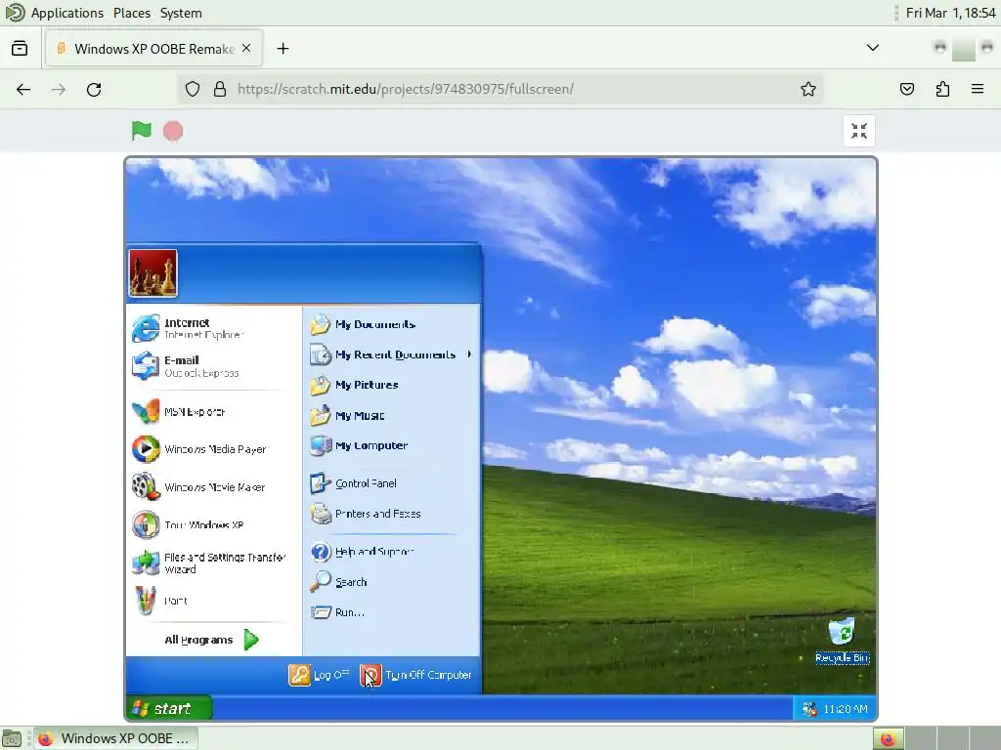The height and width of the screenshot is (750, 1001).
Task: Open Firefox View recent browsing icon
Action: 20,49
